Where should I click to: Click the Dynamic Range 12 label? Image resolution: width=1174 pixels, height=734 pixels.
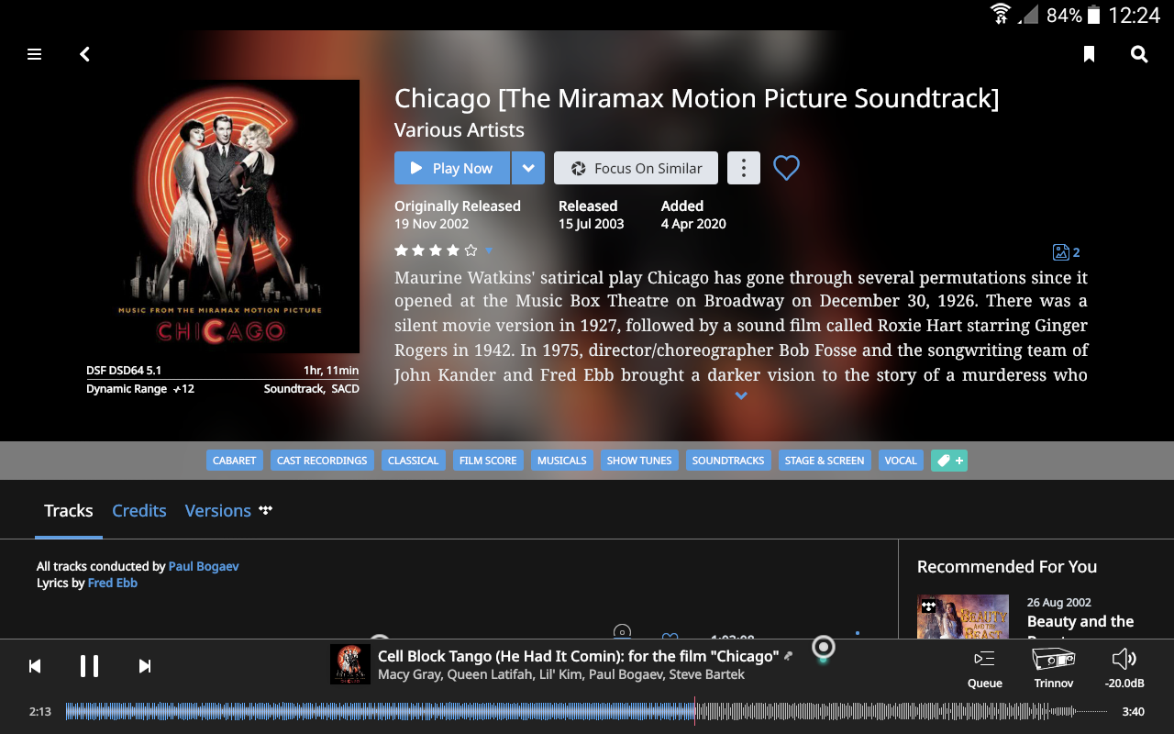click(x=140, y=389)
